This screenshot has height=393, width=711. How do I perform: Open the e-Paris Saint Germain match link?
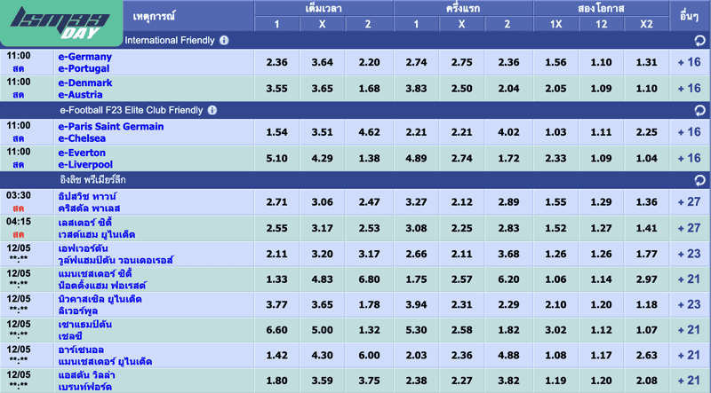coord(110,127)
